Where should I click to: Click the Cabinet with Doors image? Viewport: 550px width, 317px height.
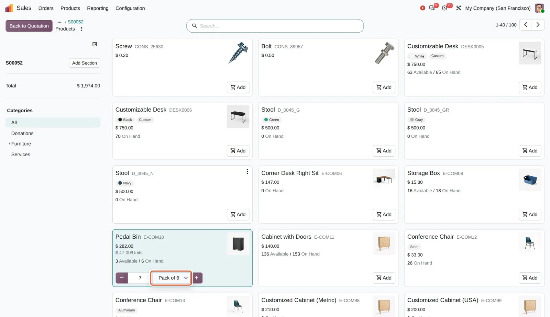[384, 244]
